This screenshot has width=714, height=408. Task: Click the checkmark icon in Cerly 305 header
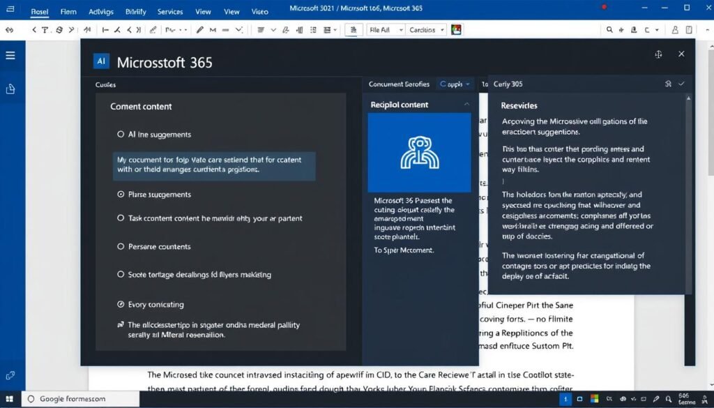point(682,84)
